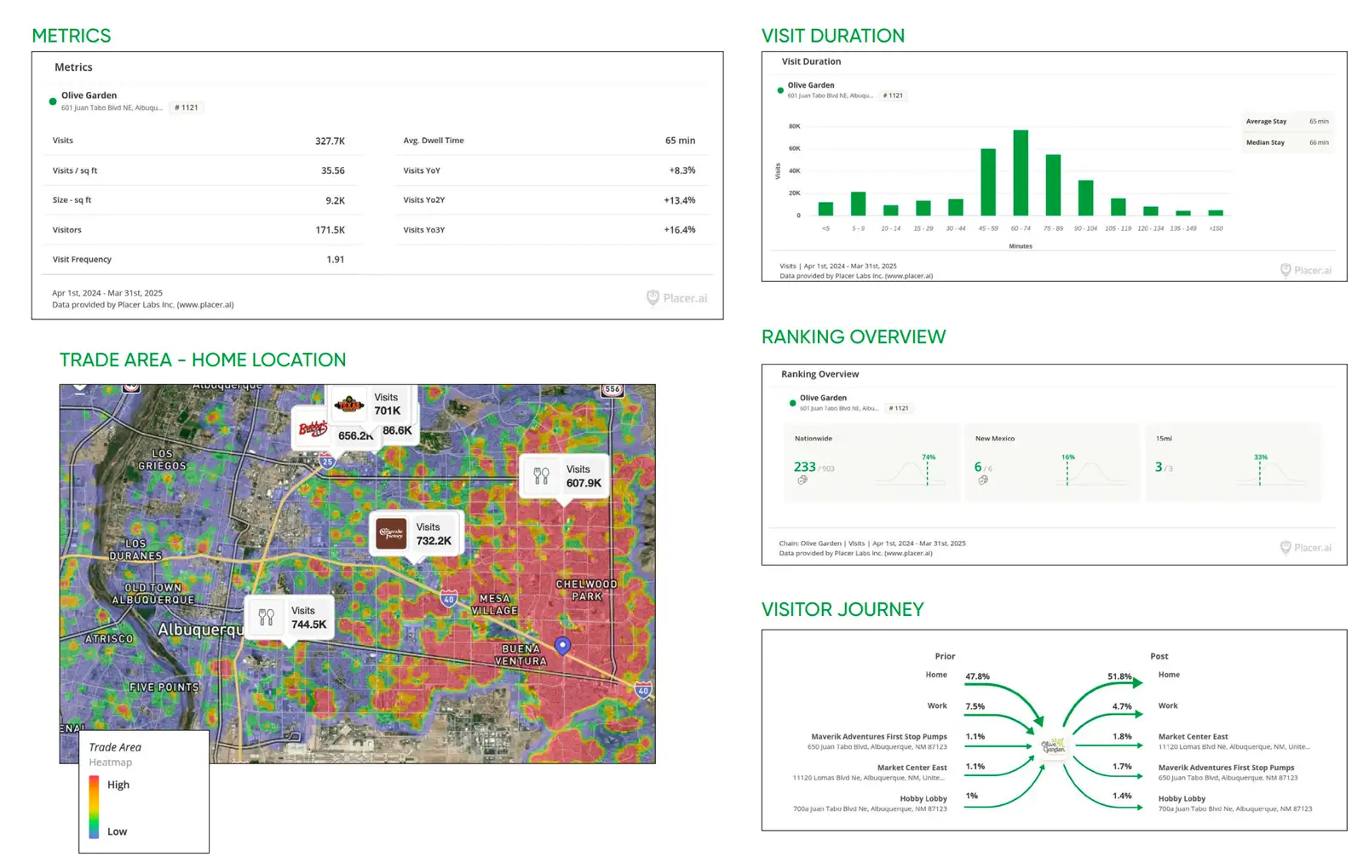The image size is (1363, 863).
Task: Click the Metrics data source line mentioning www.placer.ai
Action: click(x=143, y=305)
